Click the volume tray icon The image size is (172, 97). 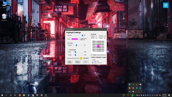pos(154,95)
